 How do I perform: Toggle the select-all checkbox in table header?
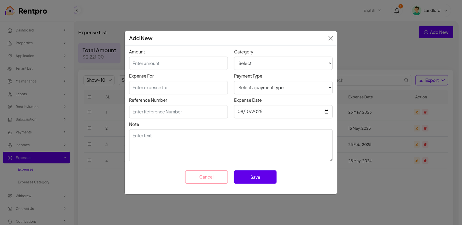(x=90, y=97)
